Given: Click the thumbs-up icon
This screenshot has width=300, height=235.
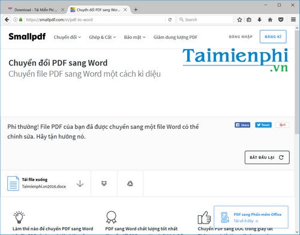Looking at the screenshot, I should tap(204, 218).
